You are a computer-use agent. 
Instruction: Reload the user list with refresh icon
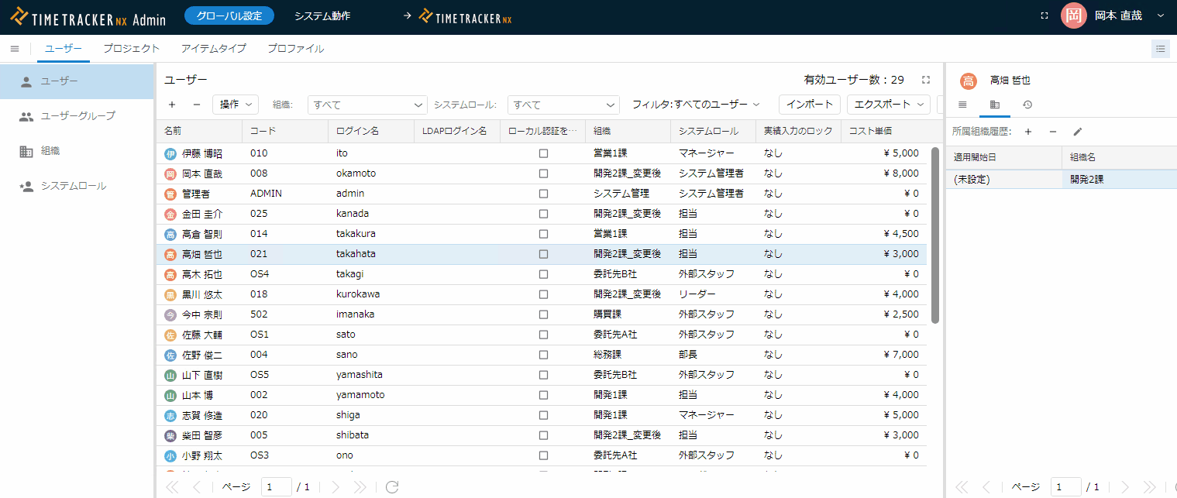point(392,487)
